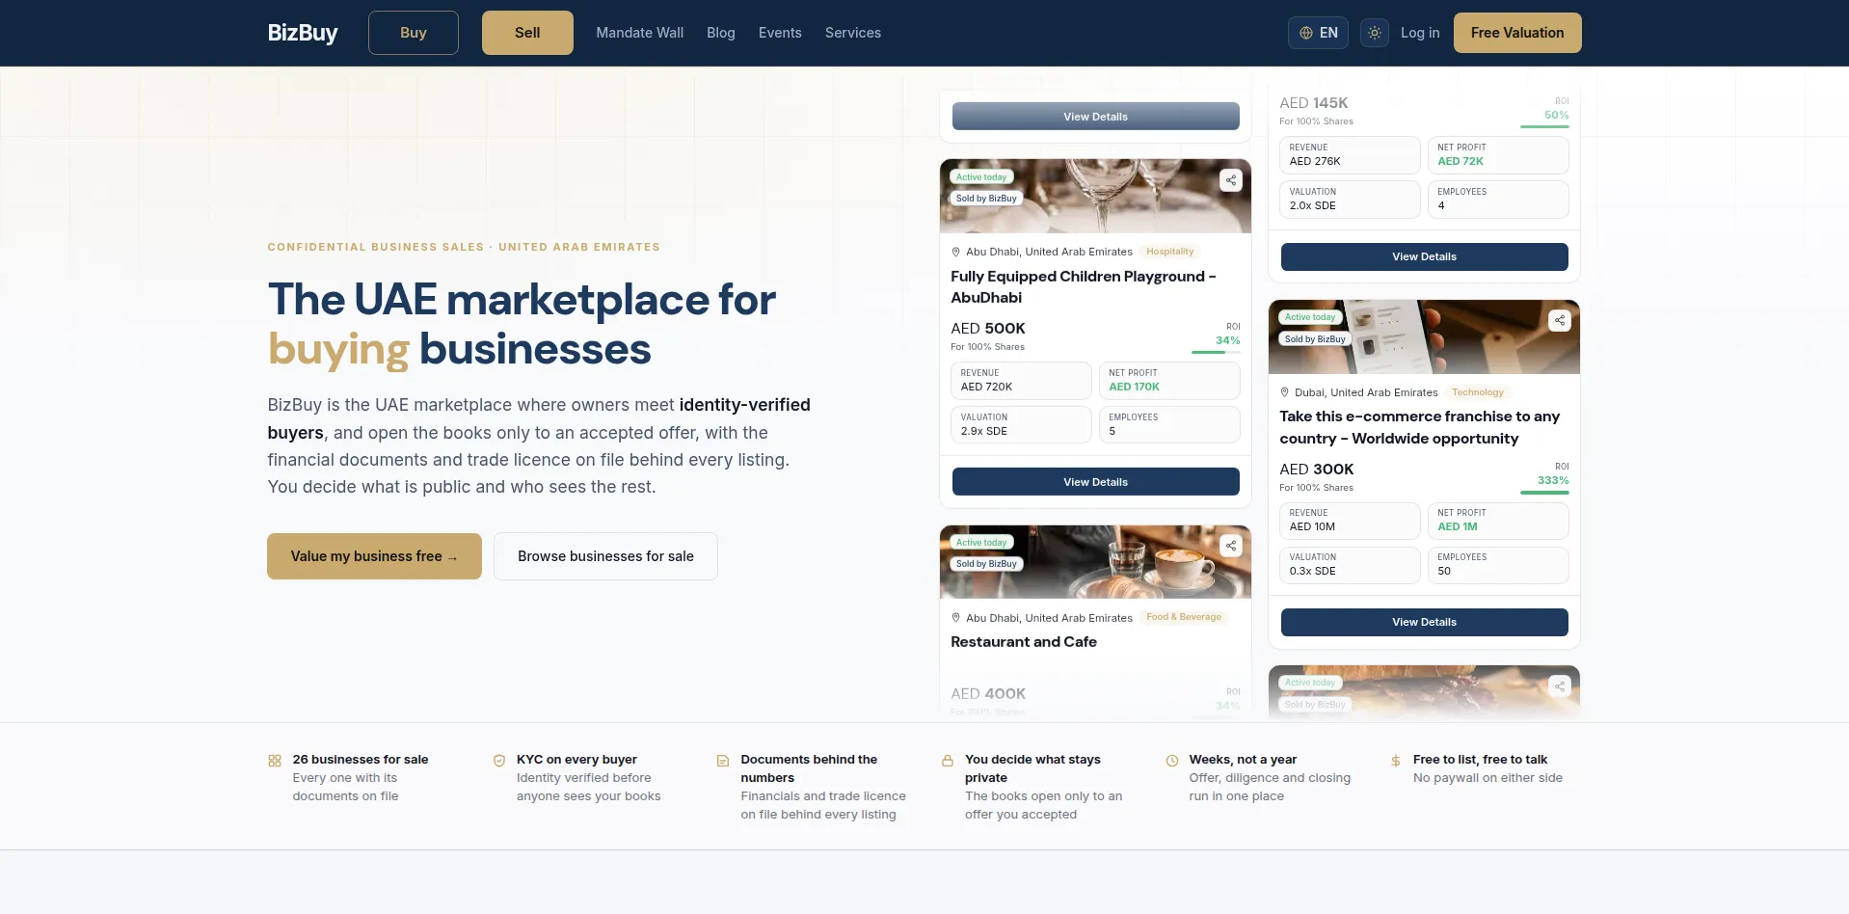Click the Technology category tag
This screenshot has width=1849, height=914.
(x=1477, y=392)
